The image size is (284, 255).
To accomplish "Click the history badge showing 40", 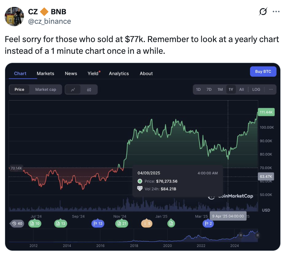I will pos(17,224).
